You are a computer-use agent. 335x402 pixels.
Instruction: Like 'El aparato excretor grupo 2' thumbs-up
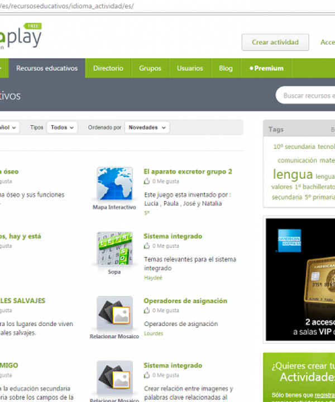coord(147,181)
